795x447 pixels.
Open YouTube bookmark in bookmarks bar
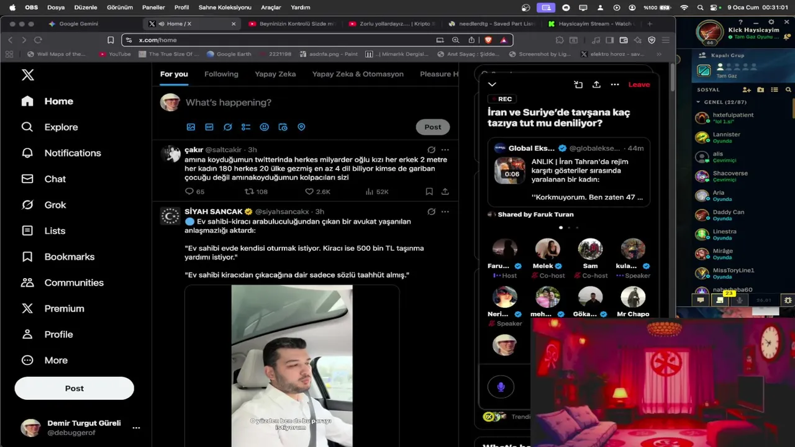115,54
